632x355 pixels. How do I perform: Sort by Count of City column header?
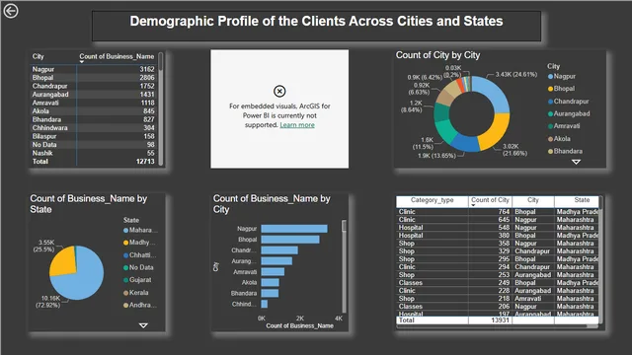click(490, 200)
